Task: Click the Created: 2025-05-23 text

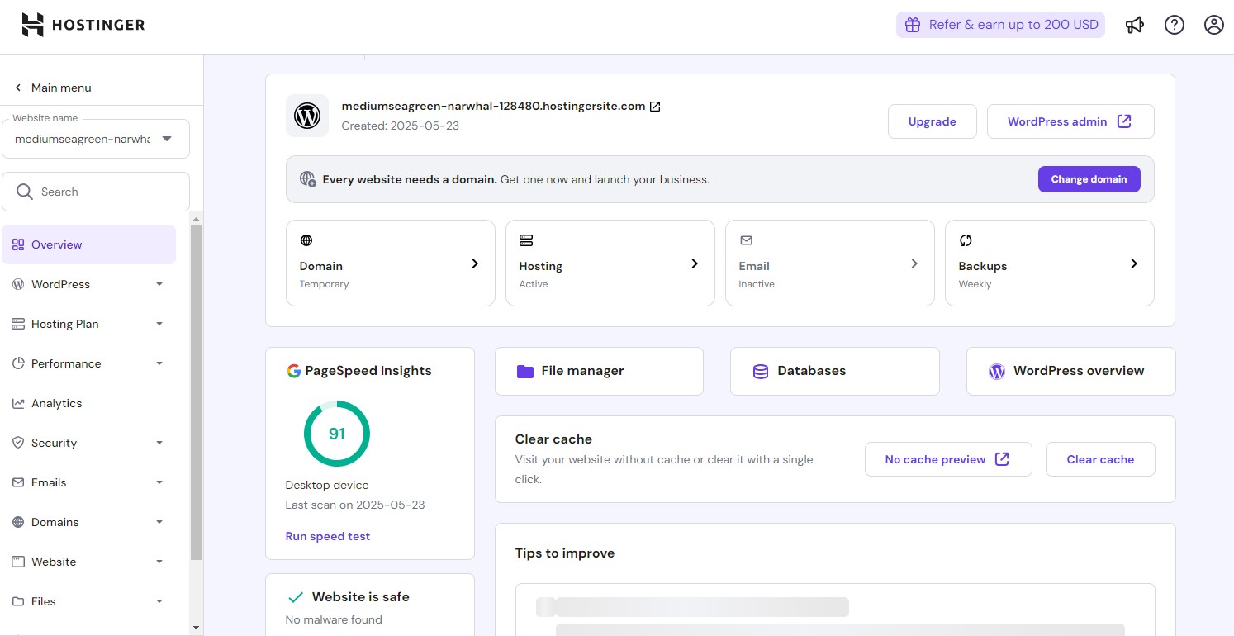Action: (401, 126)
